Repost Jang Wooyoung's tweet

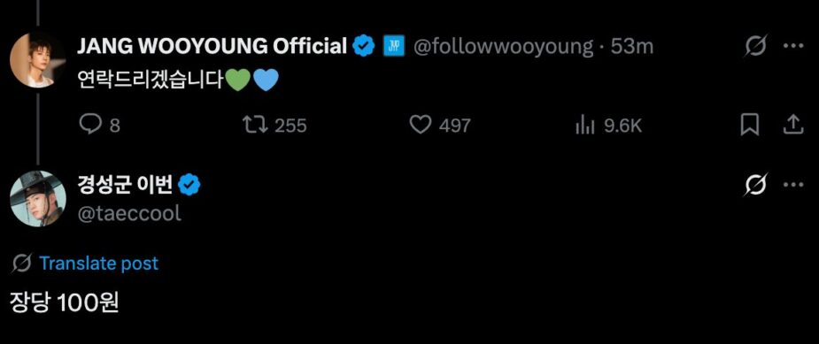coord(255,125)
